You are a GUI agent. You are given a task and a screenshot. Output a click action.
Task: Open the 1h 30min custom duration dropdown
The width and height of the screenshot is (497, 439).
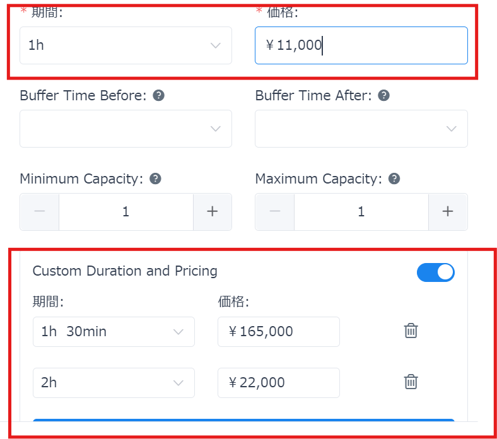tap(114, 332)
